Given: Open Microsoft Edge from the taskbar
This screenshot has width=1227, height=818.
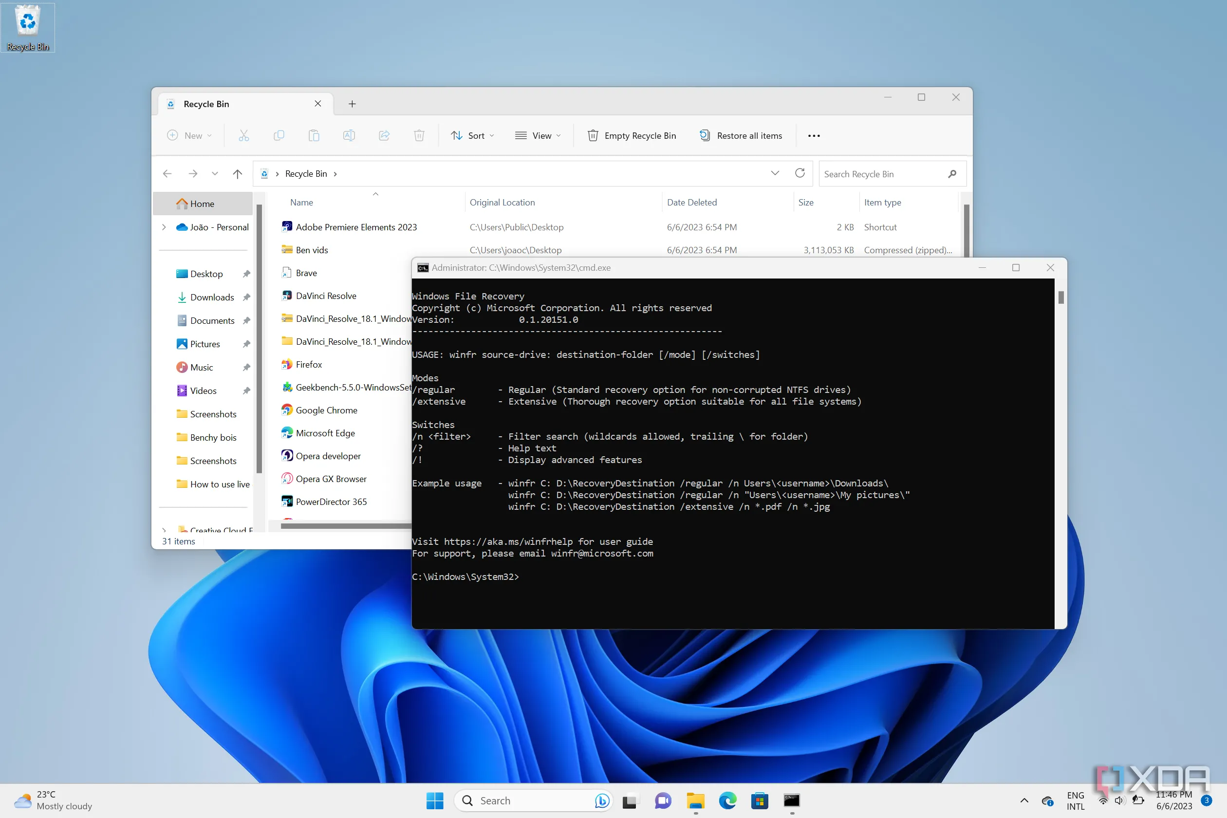Looking at the screenshot, I should (x=727, y=800).
